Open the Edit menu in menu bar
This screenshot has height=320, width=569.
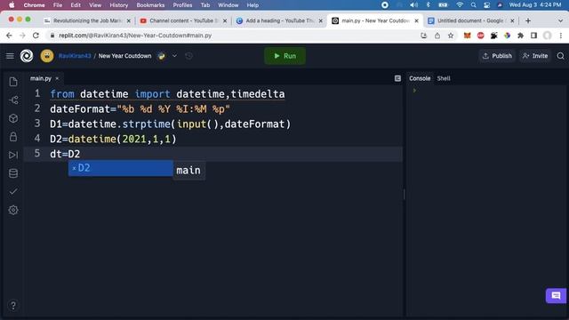(76, 5)
